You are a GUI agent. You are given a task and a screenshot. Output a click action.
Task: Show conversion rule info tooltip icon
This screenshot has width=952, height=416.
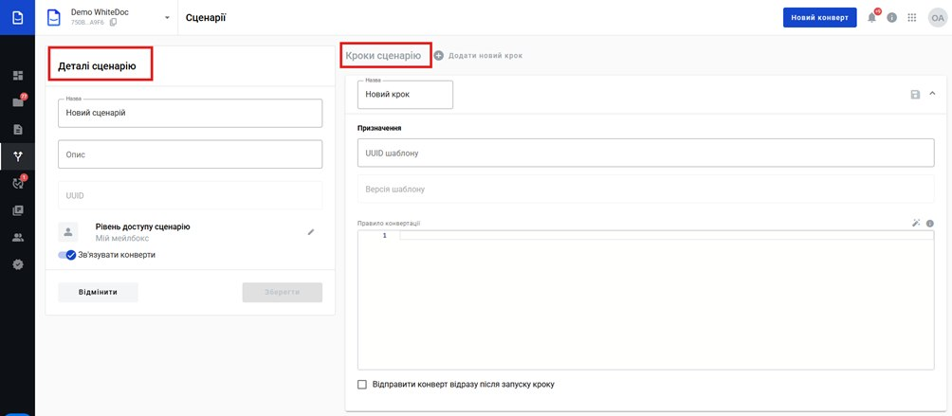tap(929, 223)
